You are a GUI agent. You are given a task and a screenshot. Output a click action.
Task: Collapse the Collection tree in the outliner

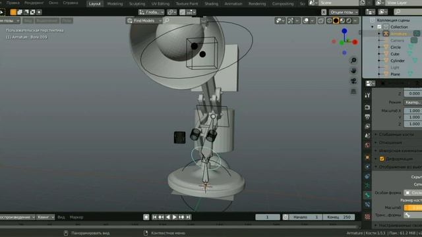pyautogui.click(x=373, y=27)
